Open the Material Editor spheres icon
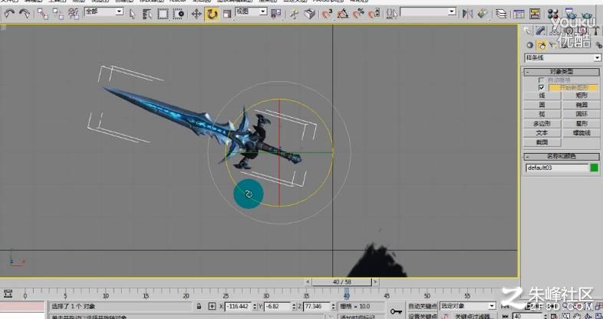This screenshot has height=319, width=603. coord(553,15)
